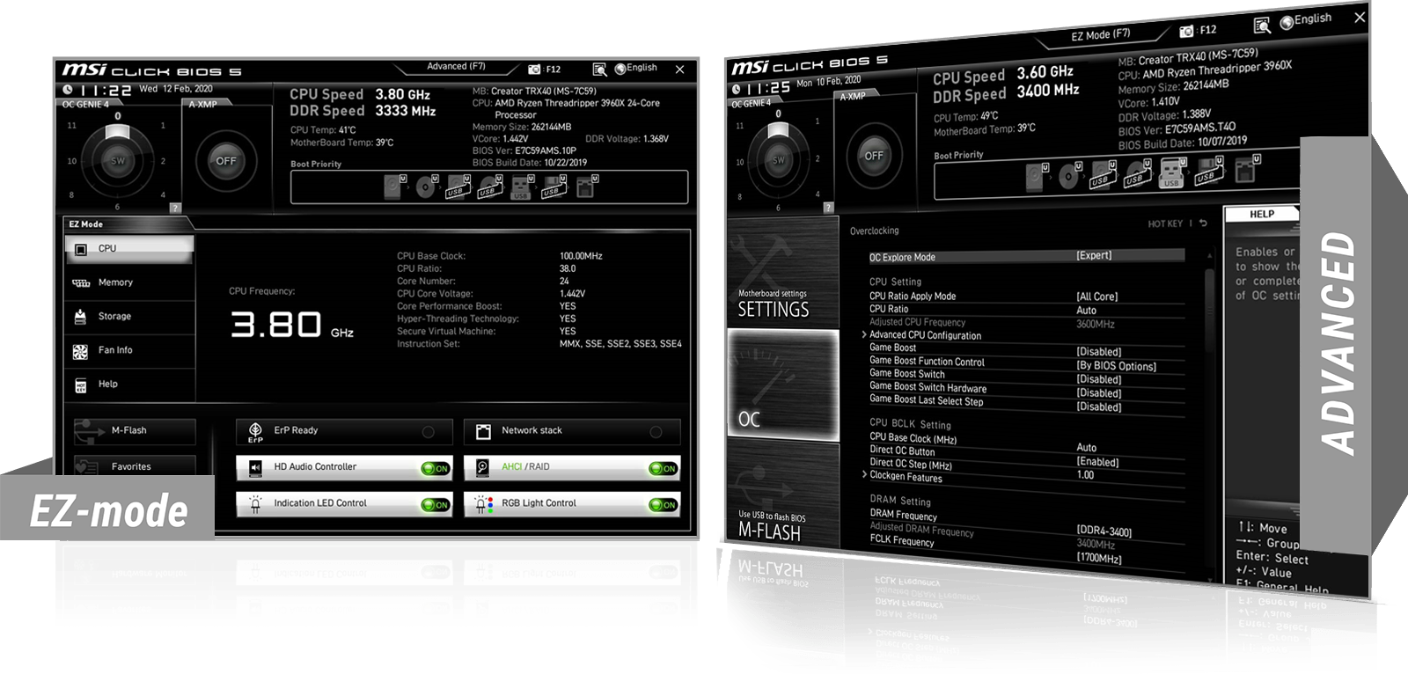Click the Fan Info icon in sidebar
Screen dimensions: 1408x674
point(81,351)
